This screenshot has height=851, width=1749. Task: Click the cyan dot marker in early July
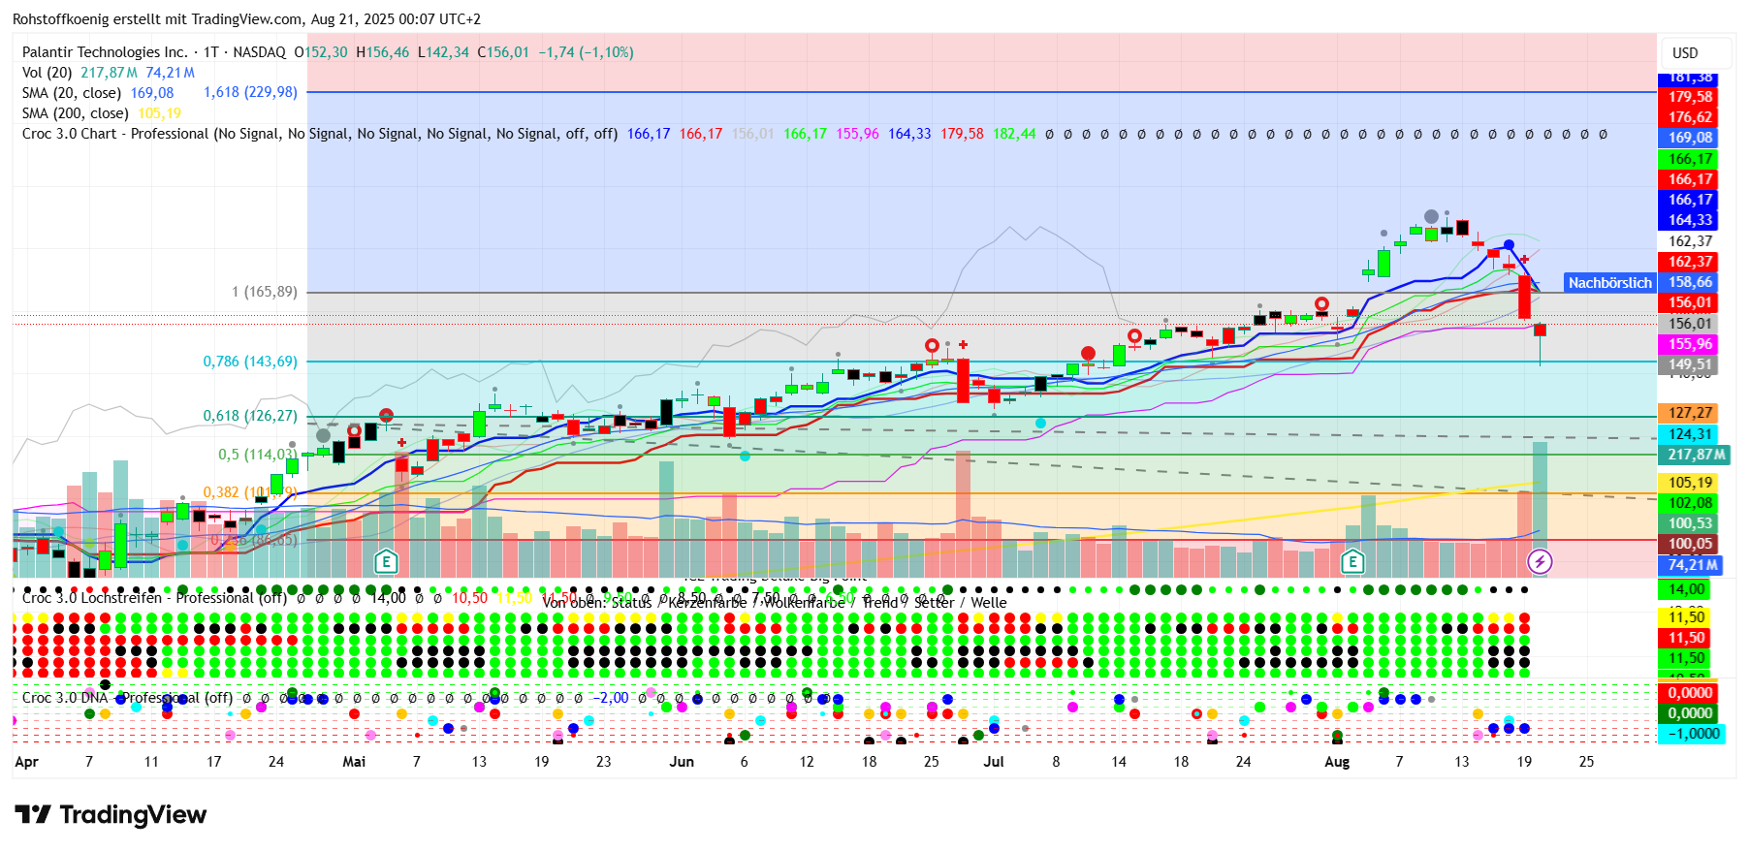click(1040, 424)
